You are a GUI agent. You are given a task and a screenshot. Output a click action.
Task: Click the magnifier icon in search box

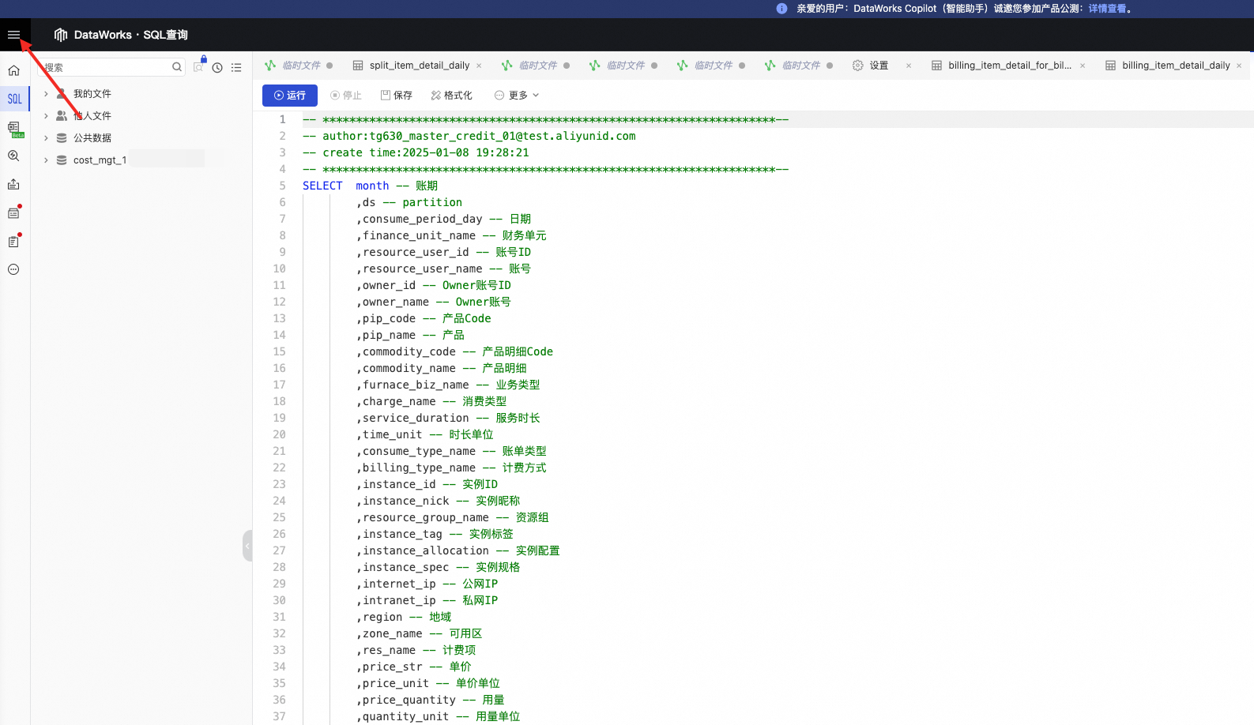(177, 67)
